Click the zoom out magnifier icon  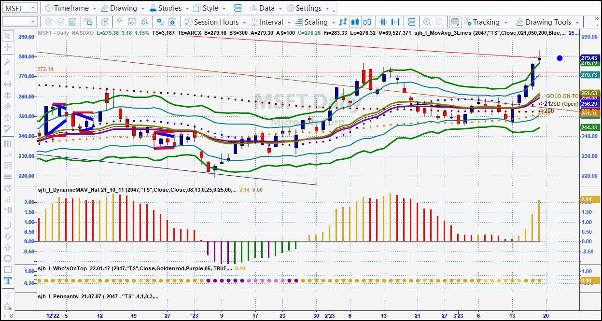coord(439,22)
